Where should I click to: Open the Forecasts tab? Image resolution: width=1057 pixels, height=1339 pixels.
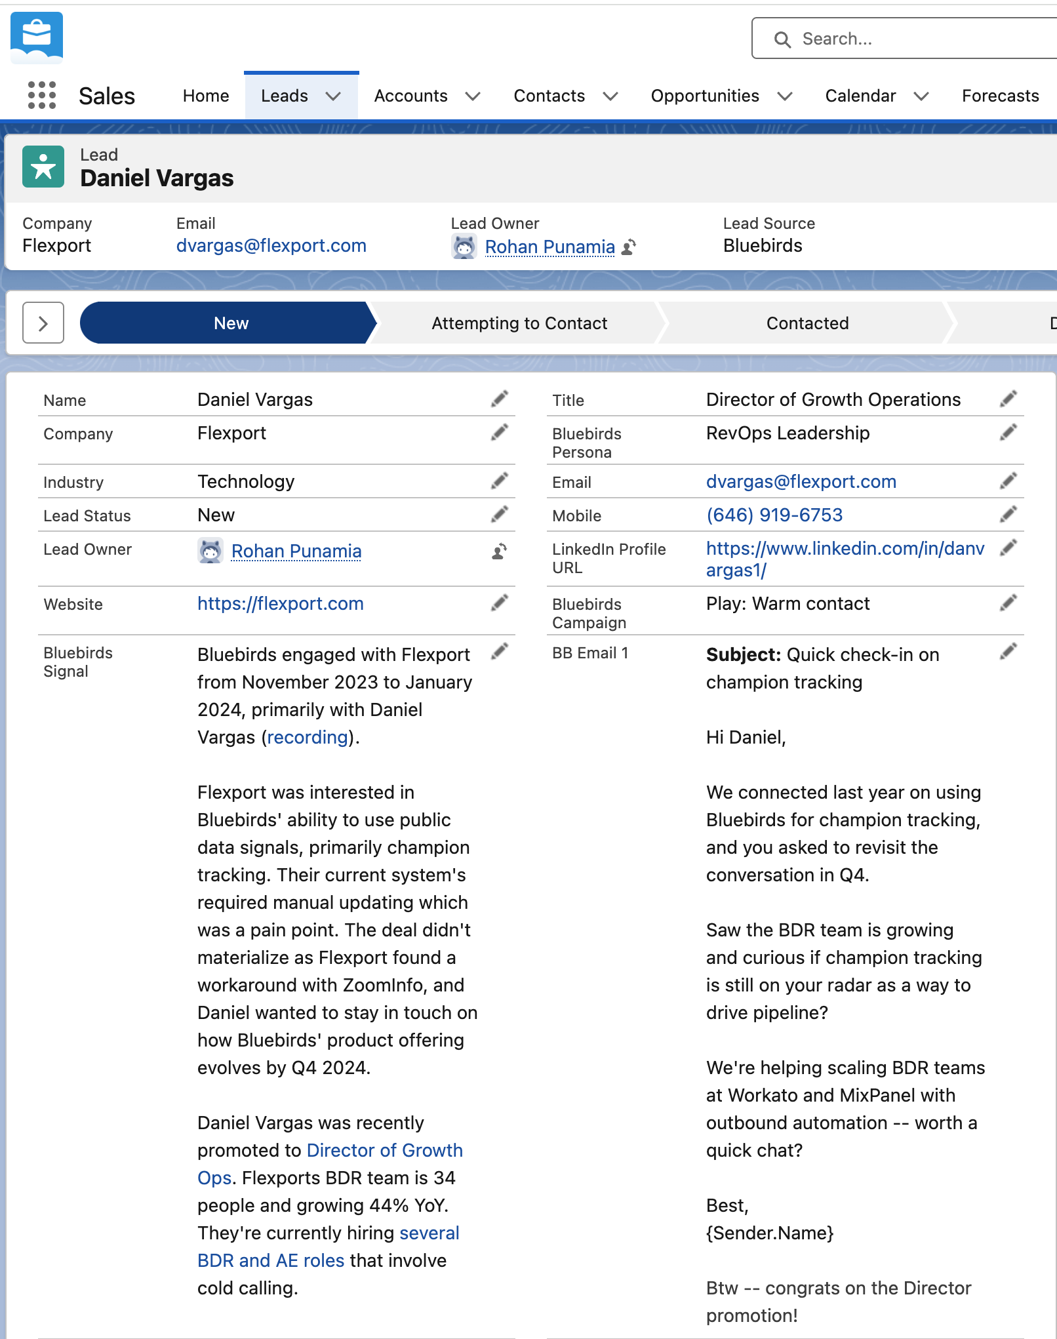(x=1000, y=96)
